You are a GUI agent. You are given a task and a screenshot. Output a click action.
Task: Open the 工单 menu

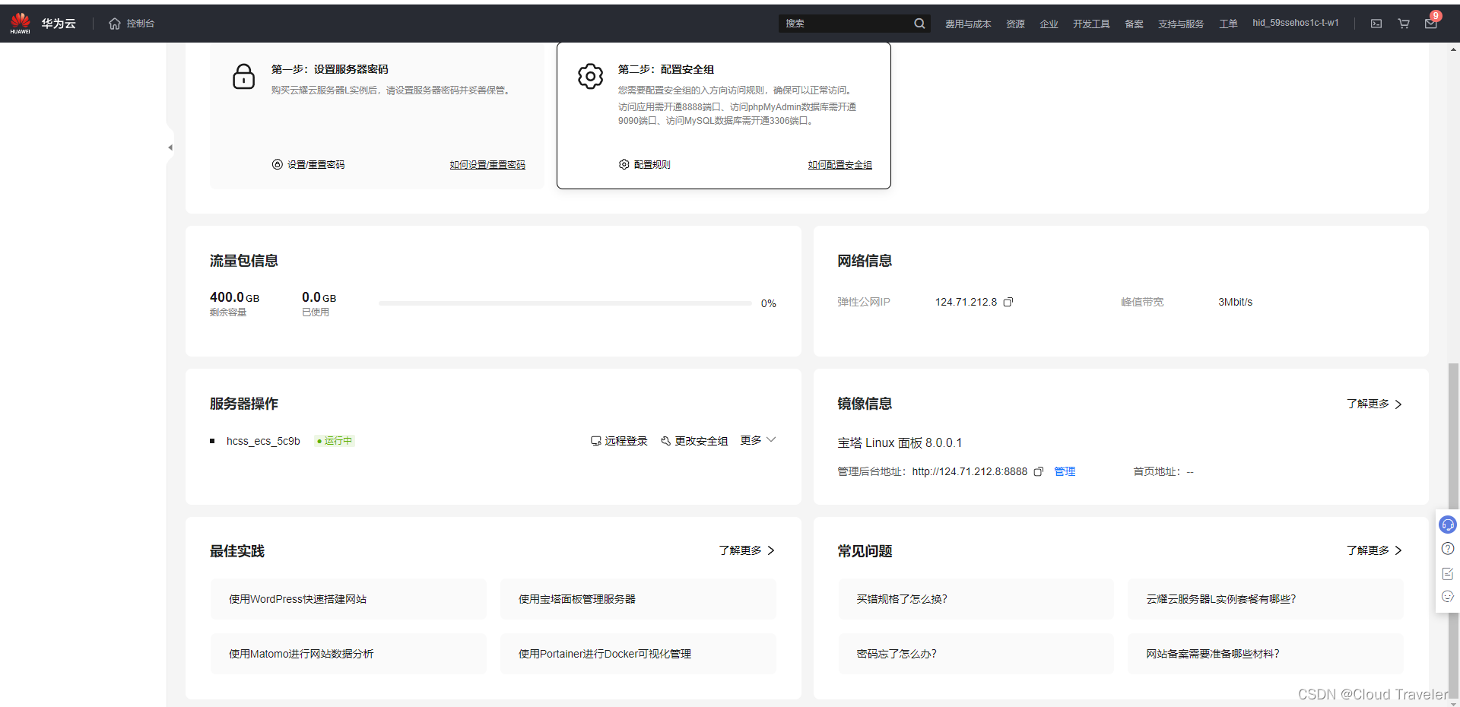(1228, 24)
